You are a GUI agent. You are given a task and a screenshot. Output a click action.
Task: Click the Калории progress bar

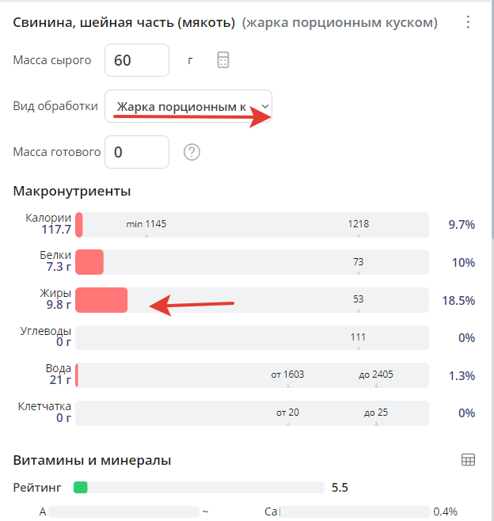point(252,225)
